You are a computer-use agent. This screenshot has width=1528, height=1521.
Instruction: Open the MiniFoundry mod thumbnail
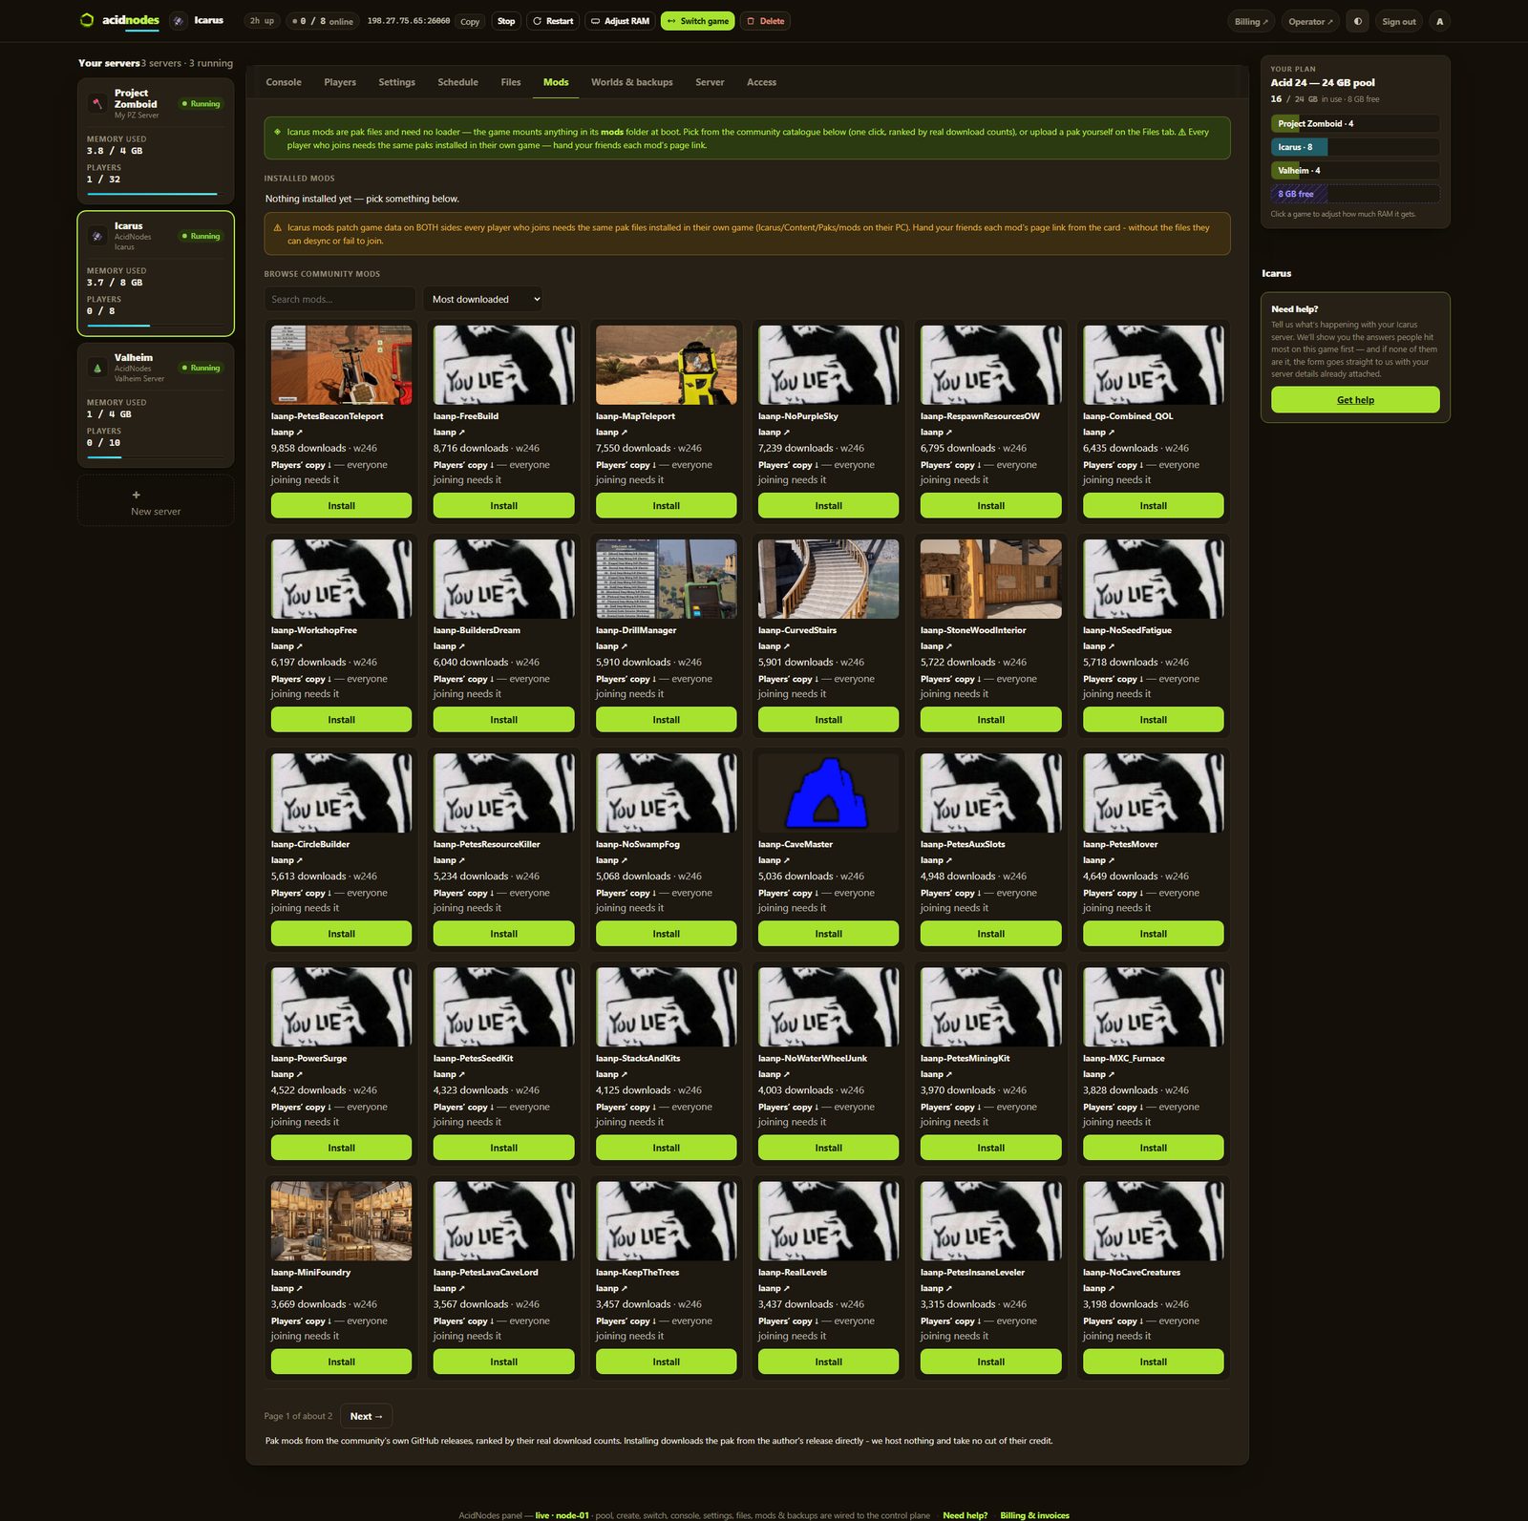[x=341, y=1220]
